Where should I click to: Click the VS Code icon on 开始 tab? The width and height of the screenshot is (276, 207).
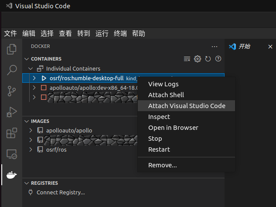[232, 47]
